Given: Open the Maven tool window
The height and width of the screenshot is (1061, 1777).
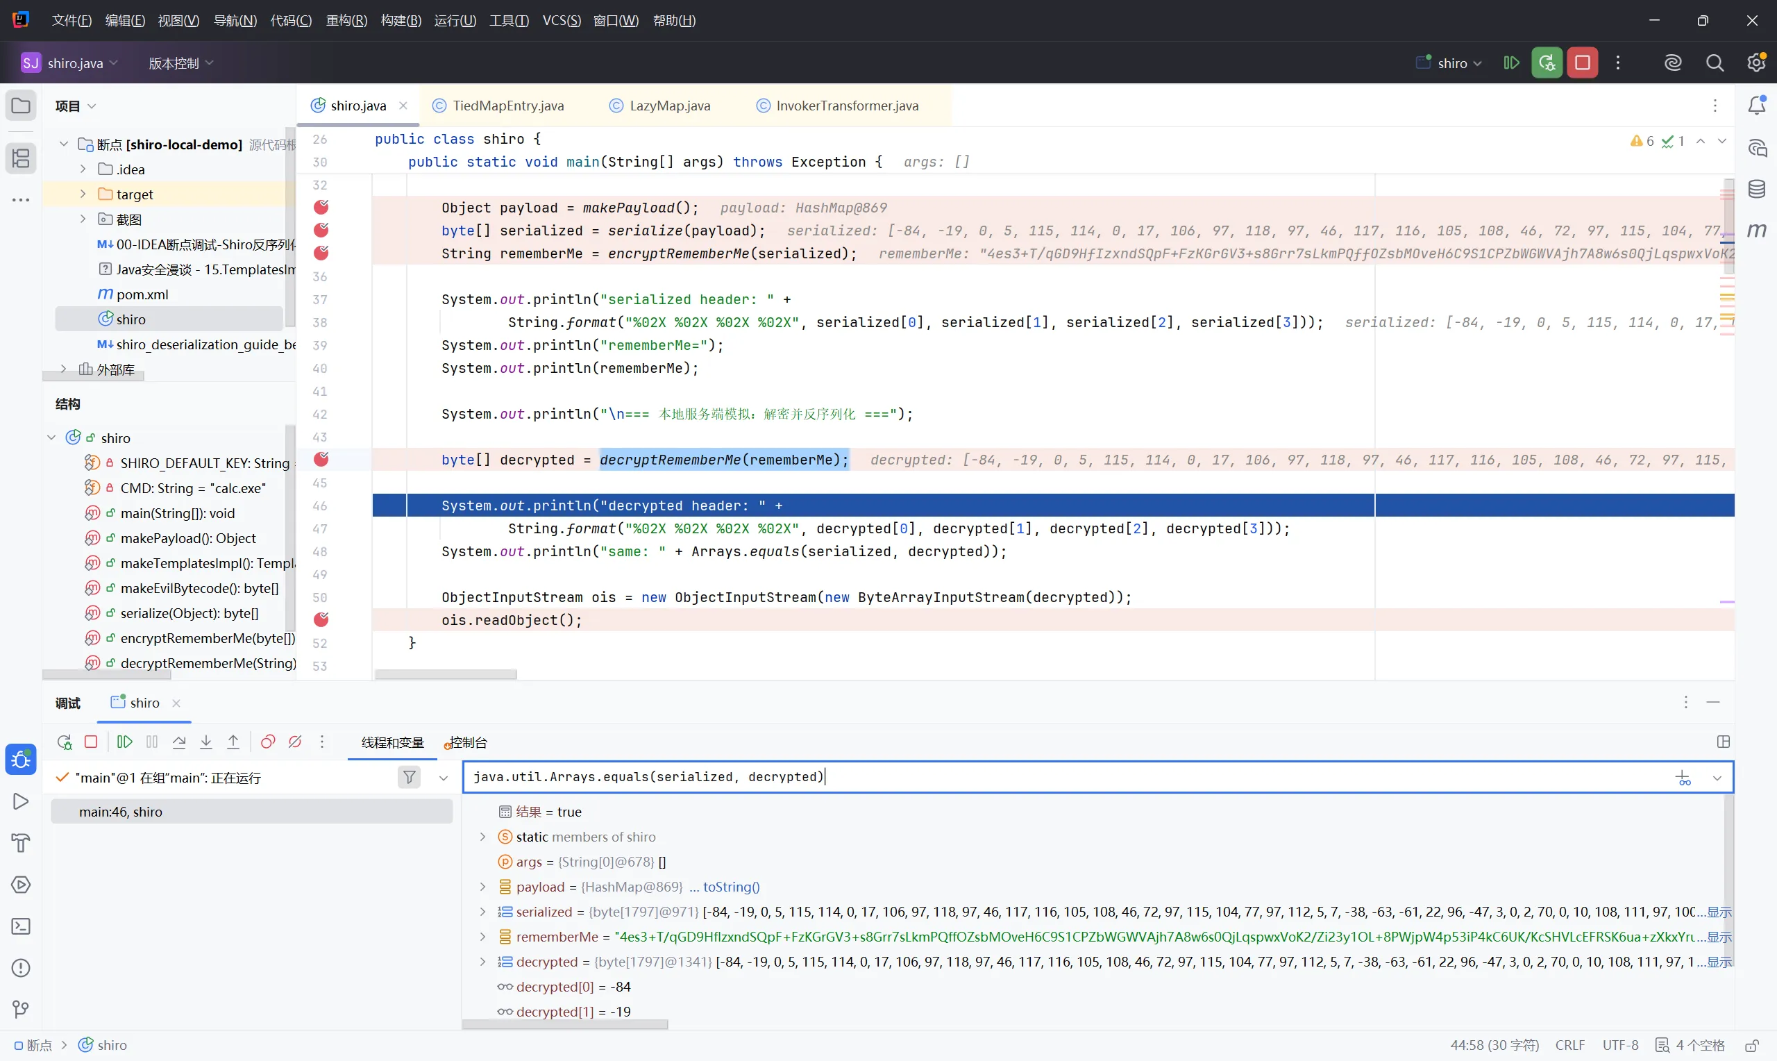Looking at the screenshot, I should (x=1757, y=231).
